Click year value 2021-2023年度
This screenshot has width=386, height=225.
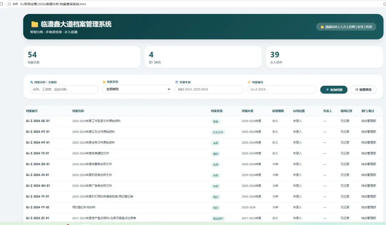[x=251, y=218]
